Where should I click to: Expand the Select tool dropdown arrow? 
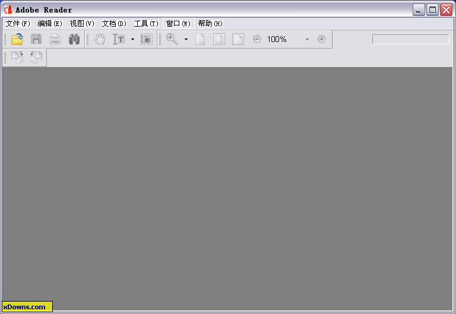[132, 39]
